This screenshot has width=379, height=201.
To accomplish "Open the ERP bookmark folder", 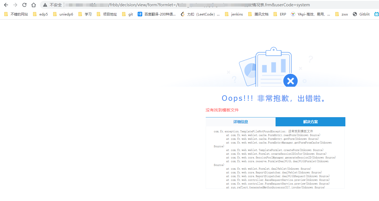I will tap(280, 14).
